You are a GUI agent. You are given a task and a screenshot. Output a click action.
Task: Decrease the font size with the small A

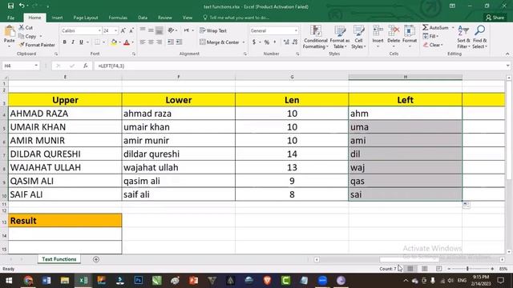pos(131,30)
